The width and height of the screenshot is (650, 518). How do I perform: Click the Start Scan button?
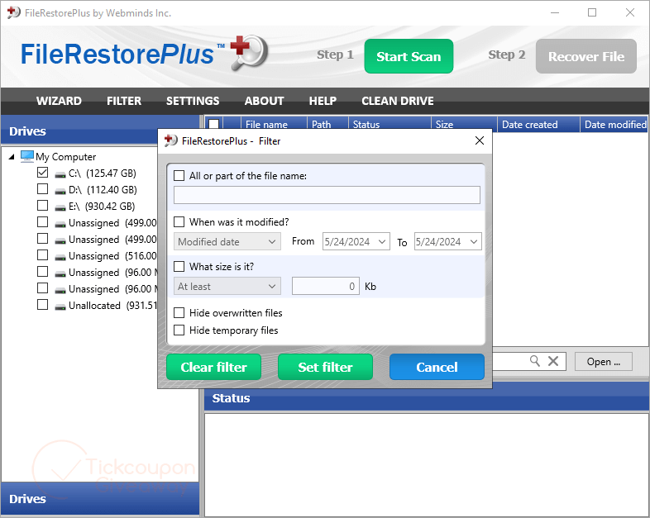[409, 56]
